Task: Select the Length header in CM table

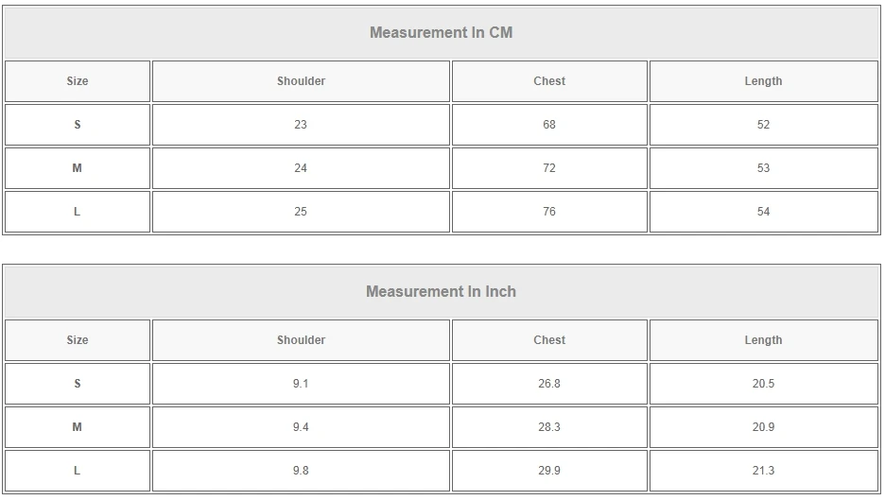Action: click(764, 81)
